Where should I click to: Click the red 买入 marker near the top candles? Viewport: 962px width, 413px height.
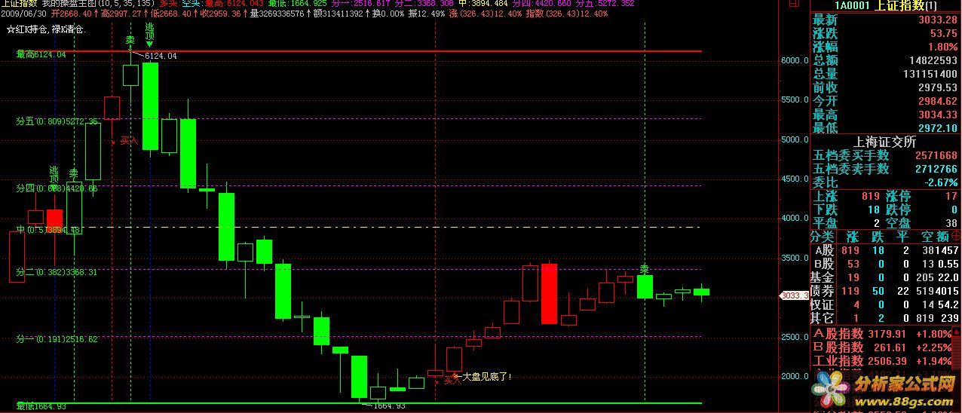point(128,140)
